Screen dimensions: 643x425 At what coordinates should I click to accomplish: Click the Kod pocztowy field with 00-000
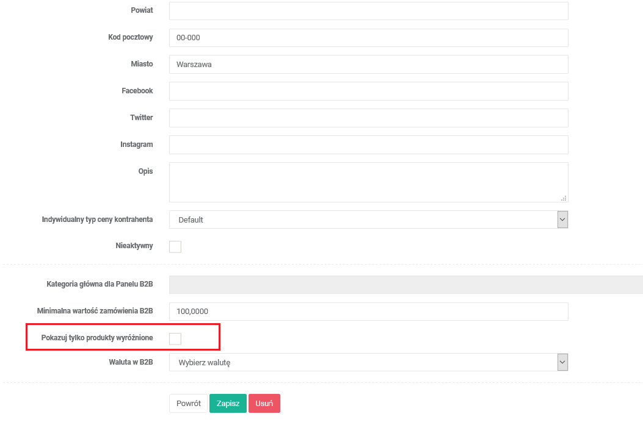coord(368,38)
